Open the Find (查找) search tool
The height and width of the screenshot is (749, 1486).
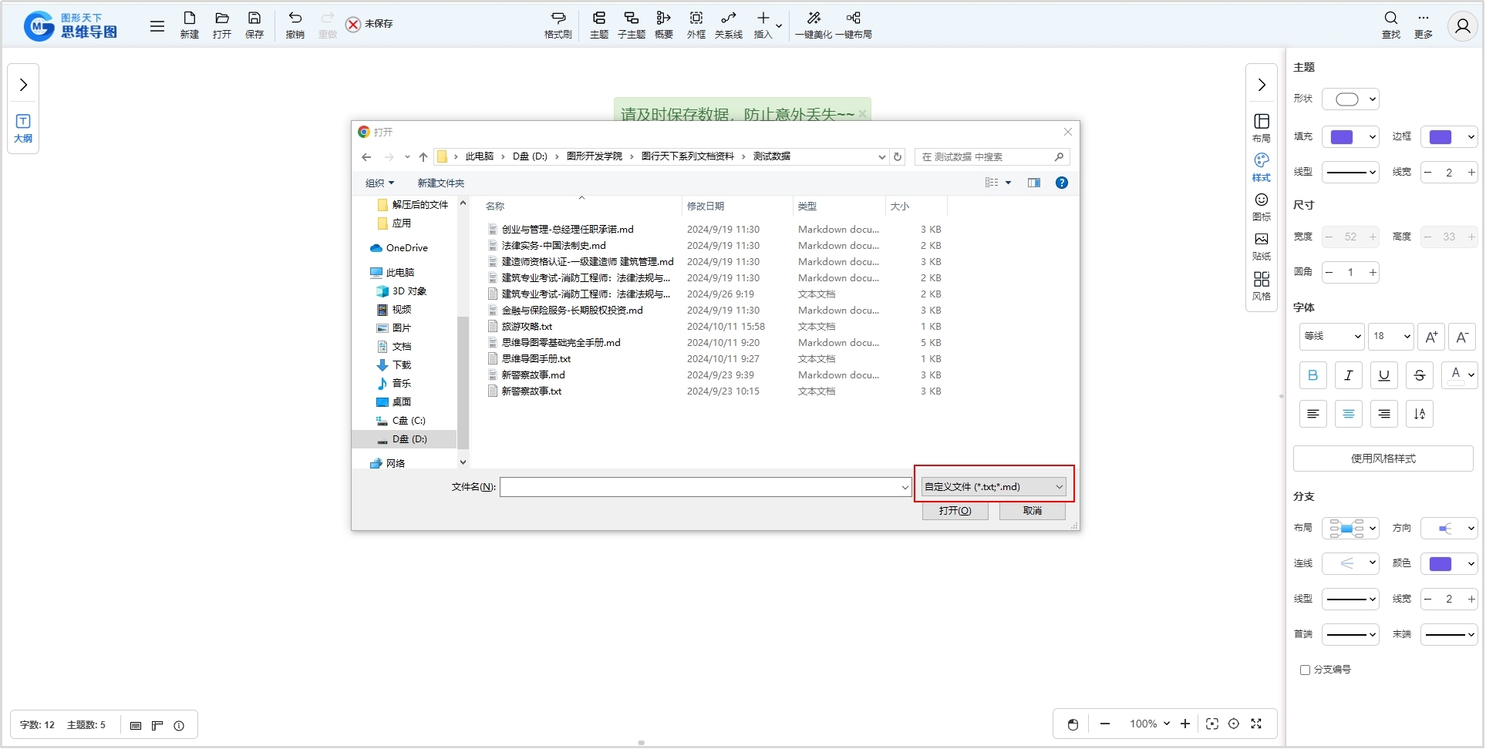pyautogui.click(x=1391, y=25)
